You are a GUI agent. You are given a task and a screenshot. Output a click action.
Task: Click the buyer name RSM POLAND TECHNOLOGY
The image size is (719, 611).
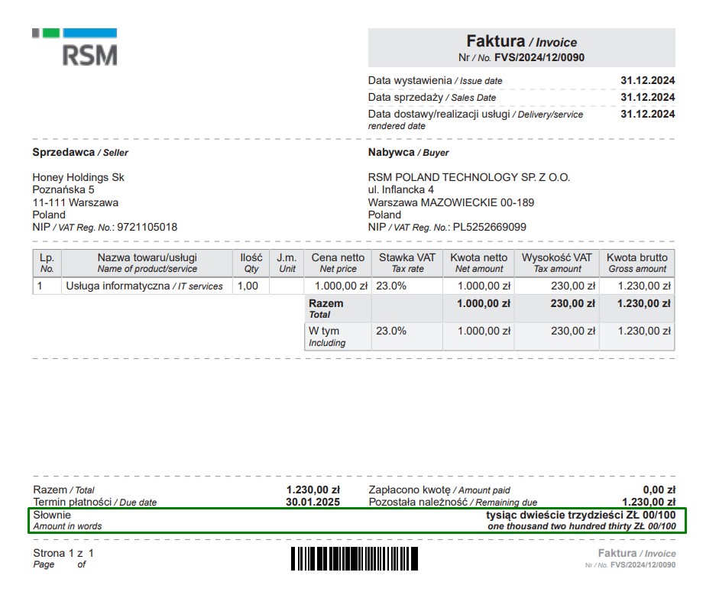pyautogui.click(x=468, y=177)
